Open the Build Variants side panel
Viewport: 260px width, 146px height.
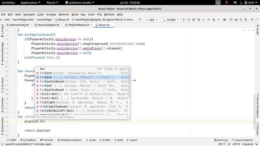pos(2,126)
